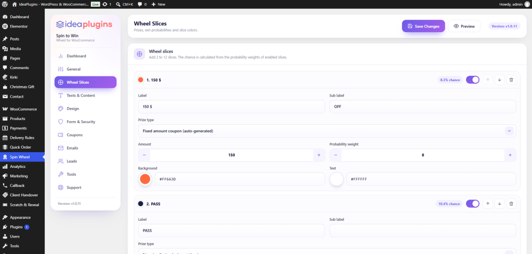Increase Probability weight with plus
532x254 pixels.
coord(510,155)
